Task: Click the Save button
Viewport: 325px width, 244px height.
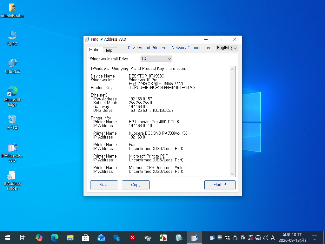Action: (x=104, y=185)
